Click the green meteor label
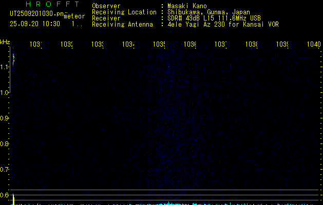 coord(74,16)
